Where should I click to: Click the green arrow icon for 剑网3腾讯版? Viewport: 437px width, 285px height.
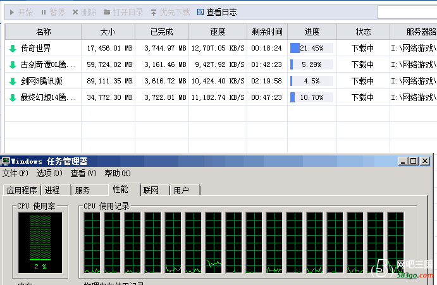click(13, 82)
